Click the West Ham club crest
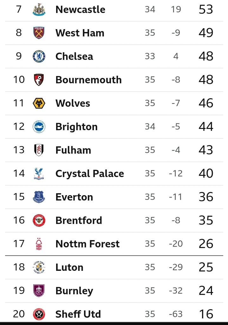228x325 pixels. (x=39, y=33)
